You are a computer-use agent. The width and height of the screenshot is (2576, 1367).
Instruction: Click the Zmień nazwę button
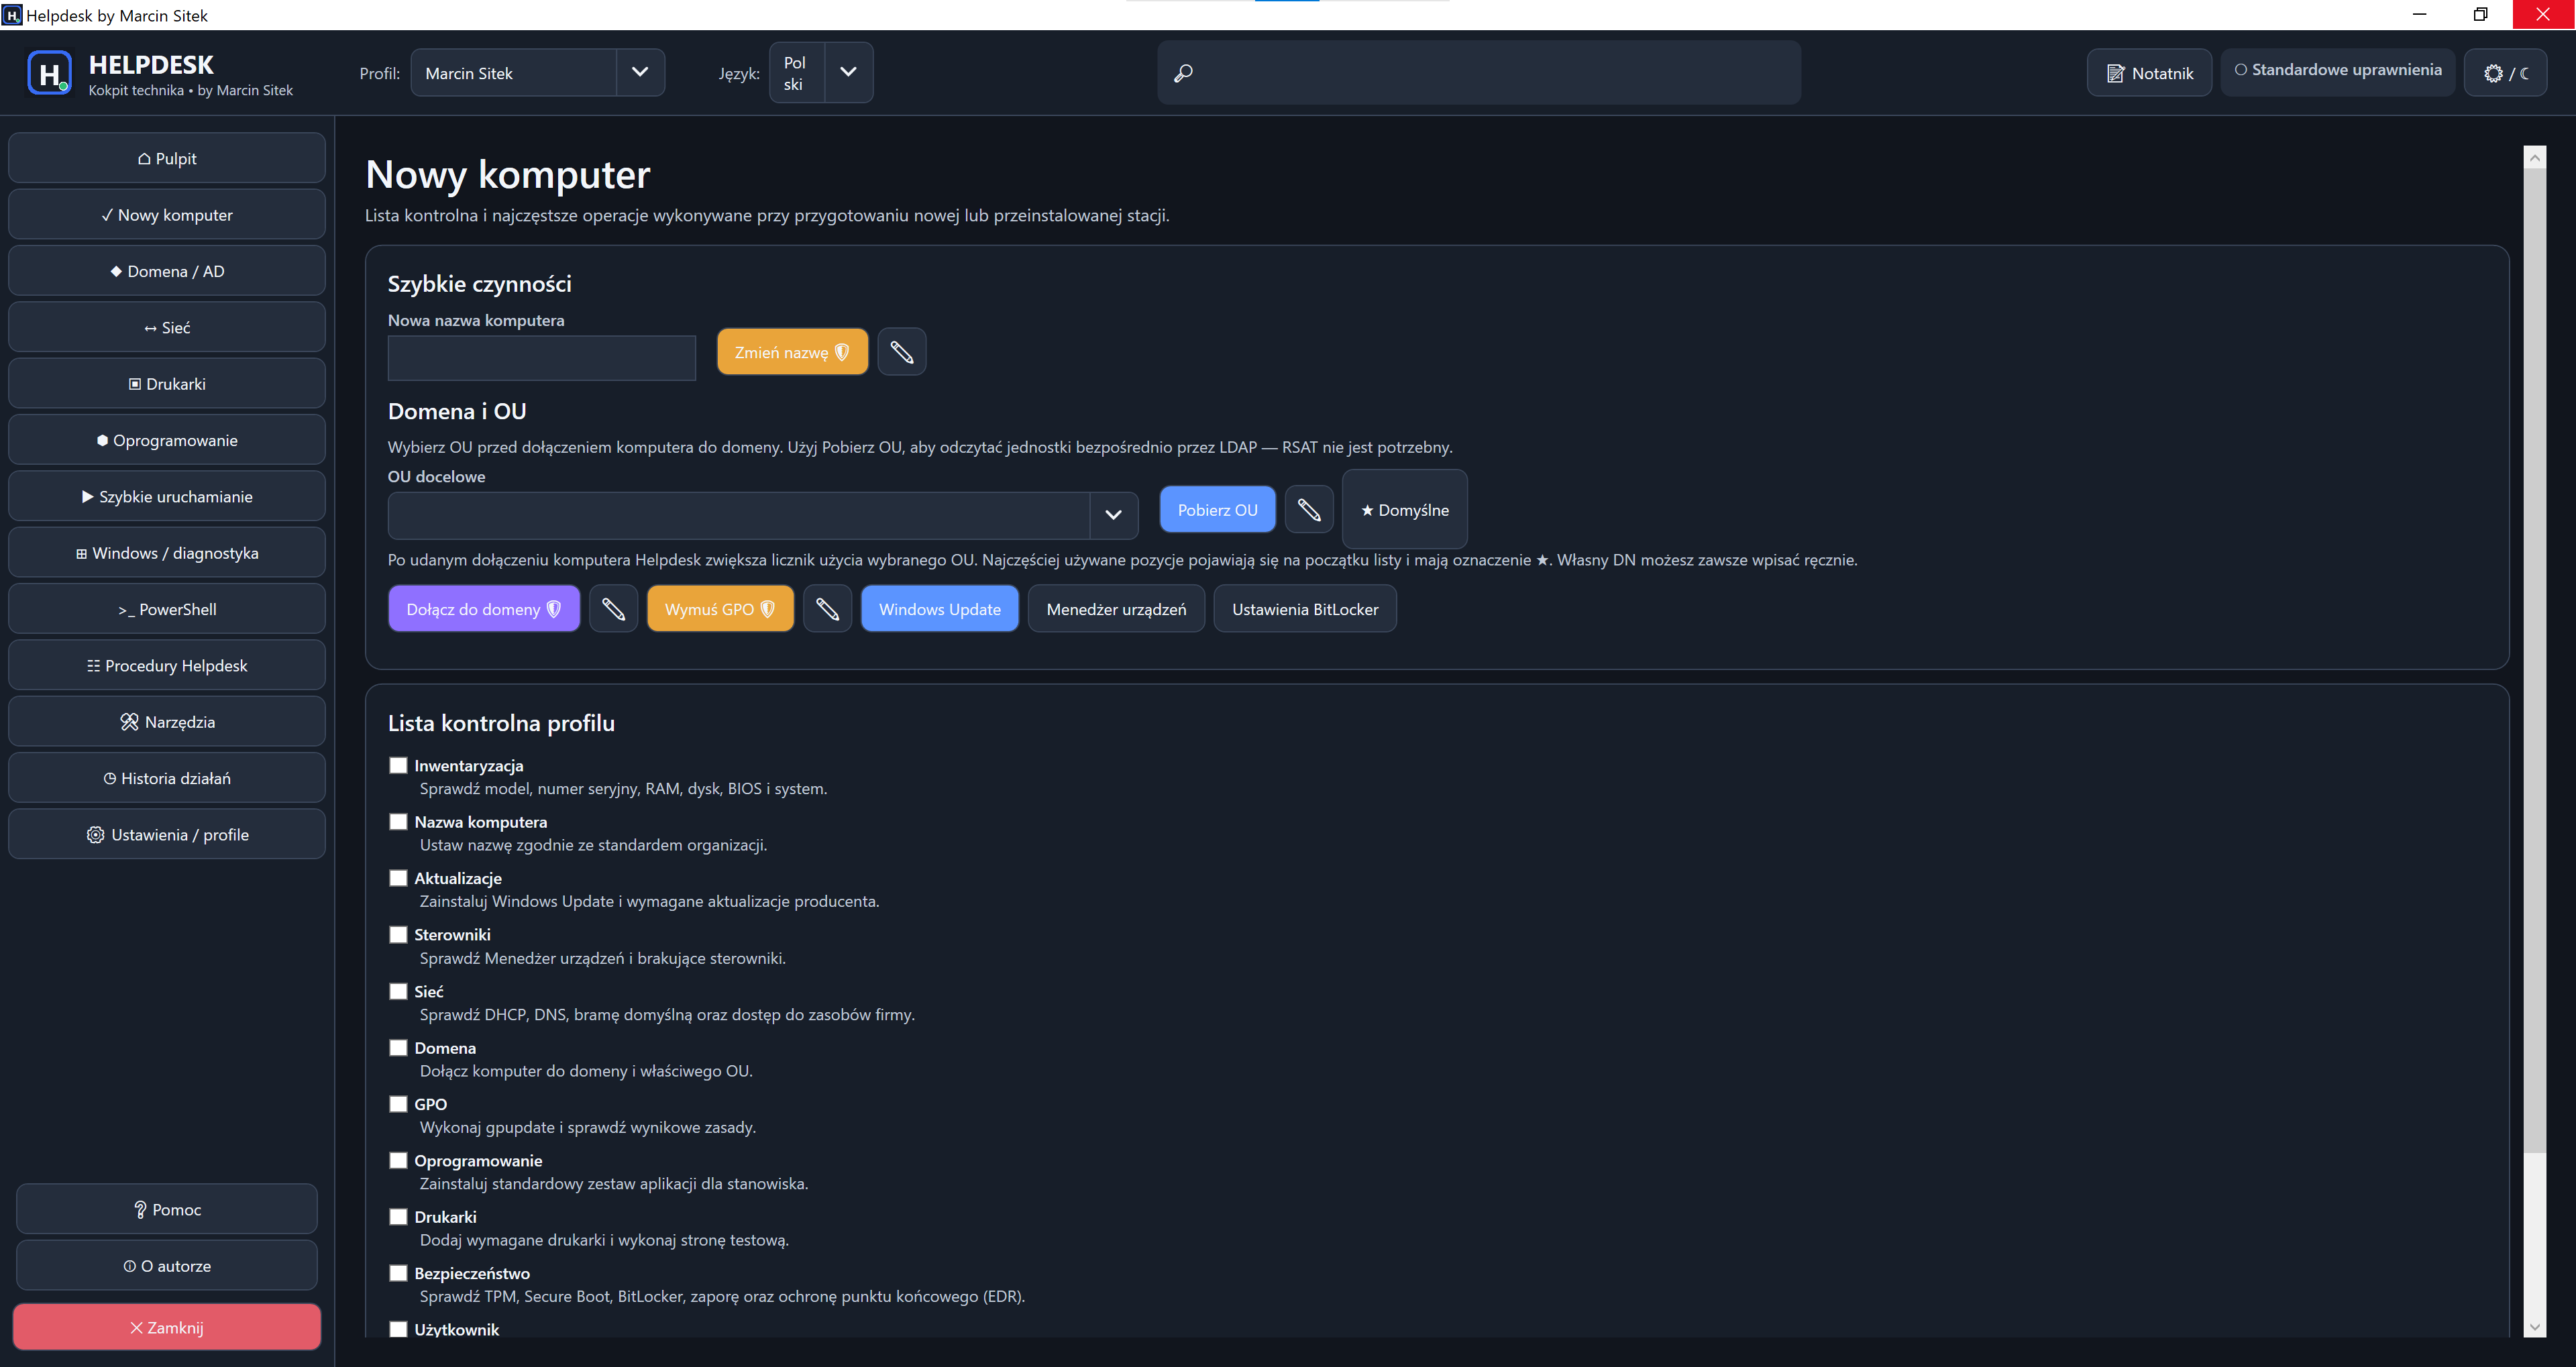click(x=792, y=352)
